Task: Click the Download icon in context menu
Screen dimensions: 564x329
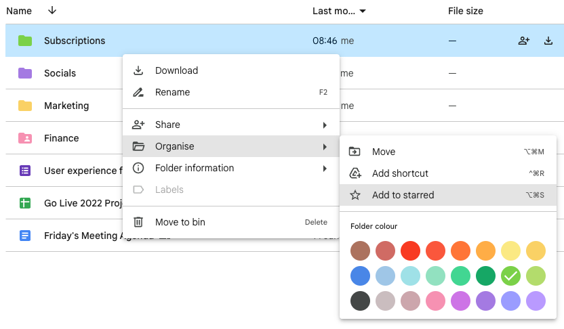Action: [x=138, y=70]
